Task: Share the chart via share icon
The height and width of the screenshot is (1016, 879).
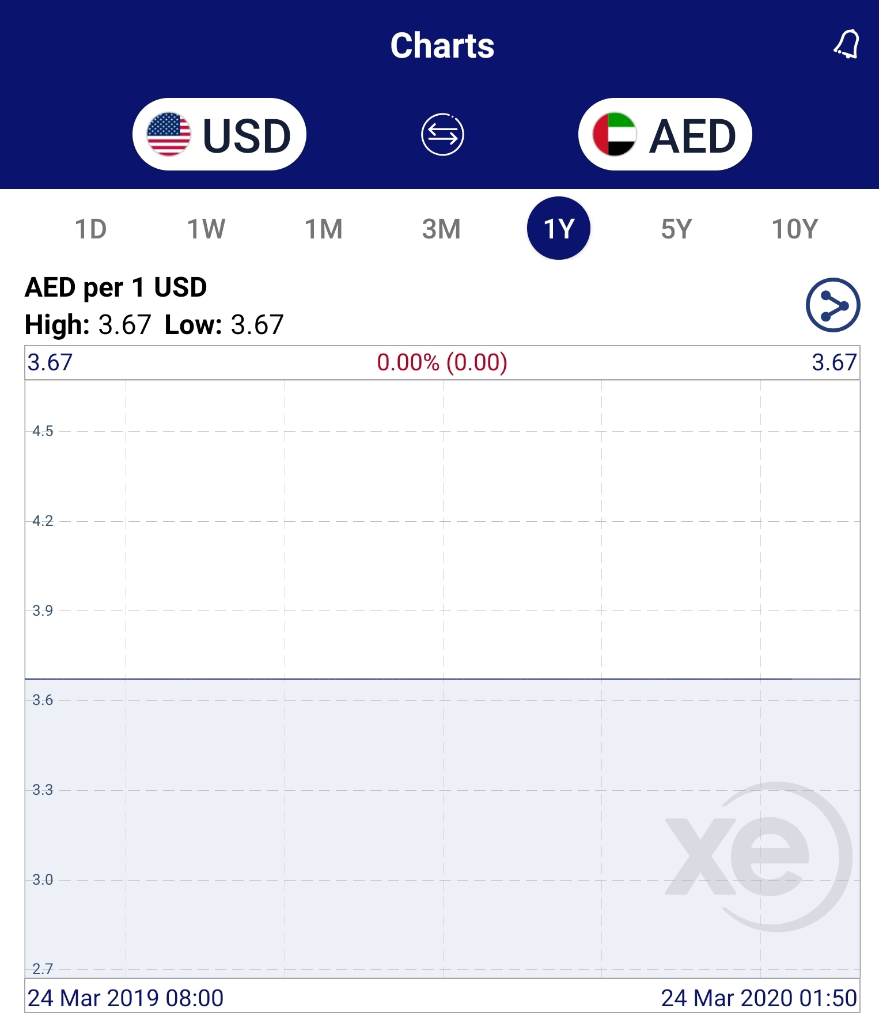Action: tap(832, 305)
